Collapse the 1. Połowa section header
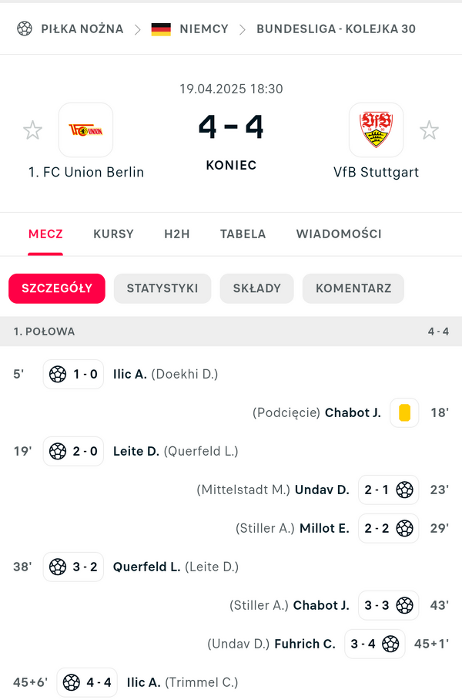This screenshot has height=700, width=462. 231,331
